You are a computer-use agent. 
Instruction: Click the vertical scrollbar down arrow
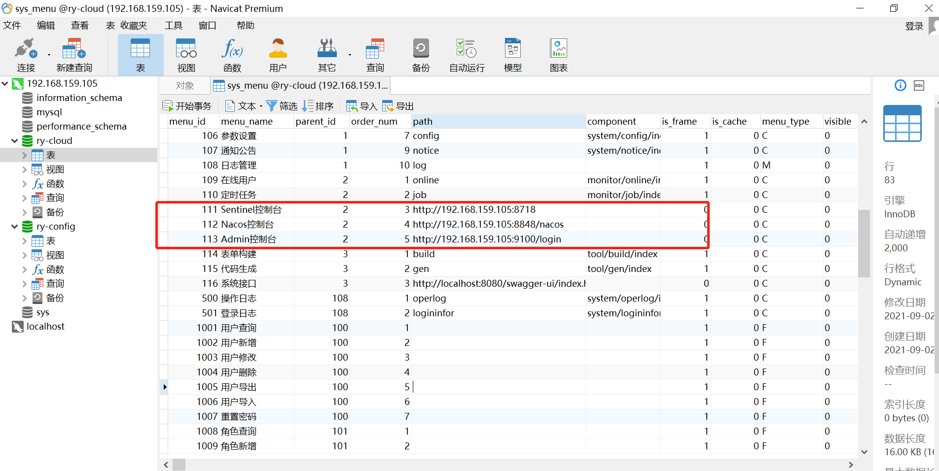coord(864,452)
